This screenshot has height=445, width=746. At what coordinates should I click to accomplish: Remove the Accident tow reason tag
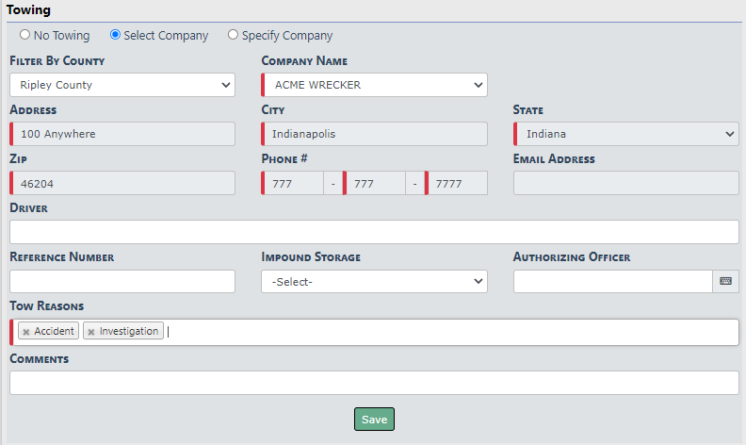pyautogui.click(x=26, y=332)
